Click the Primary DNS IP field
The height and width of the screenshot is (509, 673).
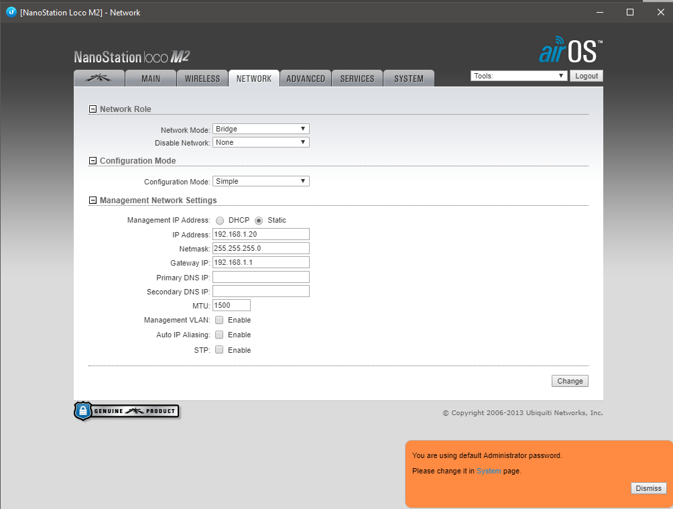261,277
